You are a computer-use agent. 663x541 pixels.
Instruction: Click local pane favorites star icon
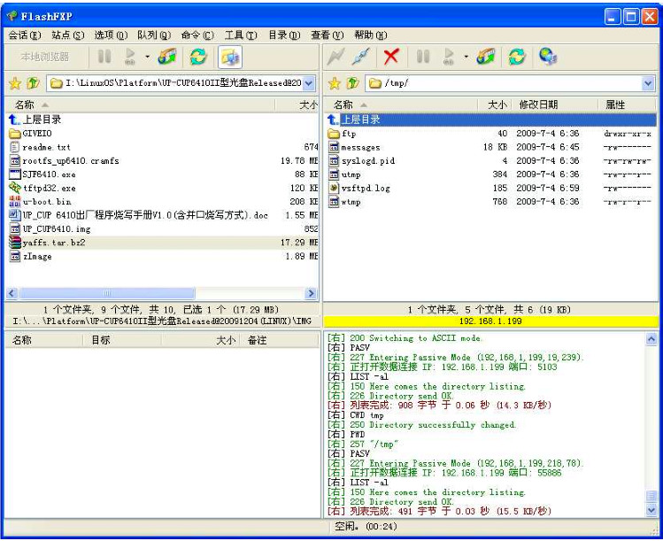(15, 83)
